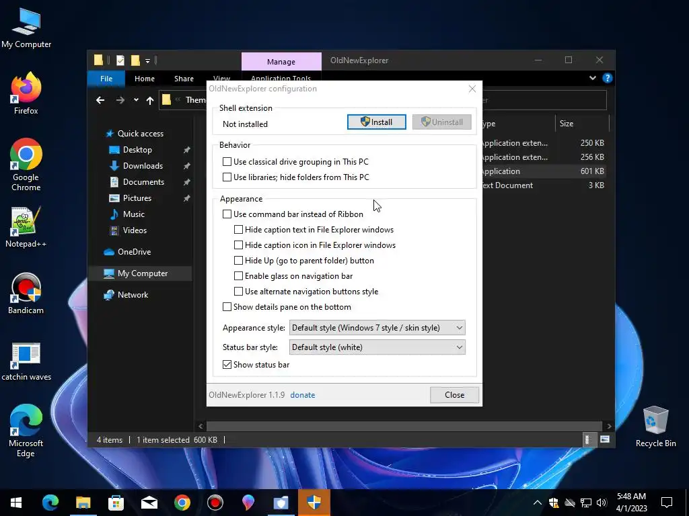Uncheck Show status bar
Image resolution: width=689 pixels, height=516 pixels.
click(x=227, y=365)
